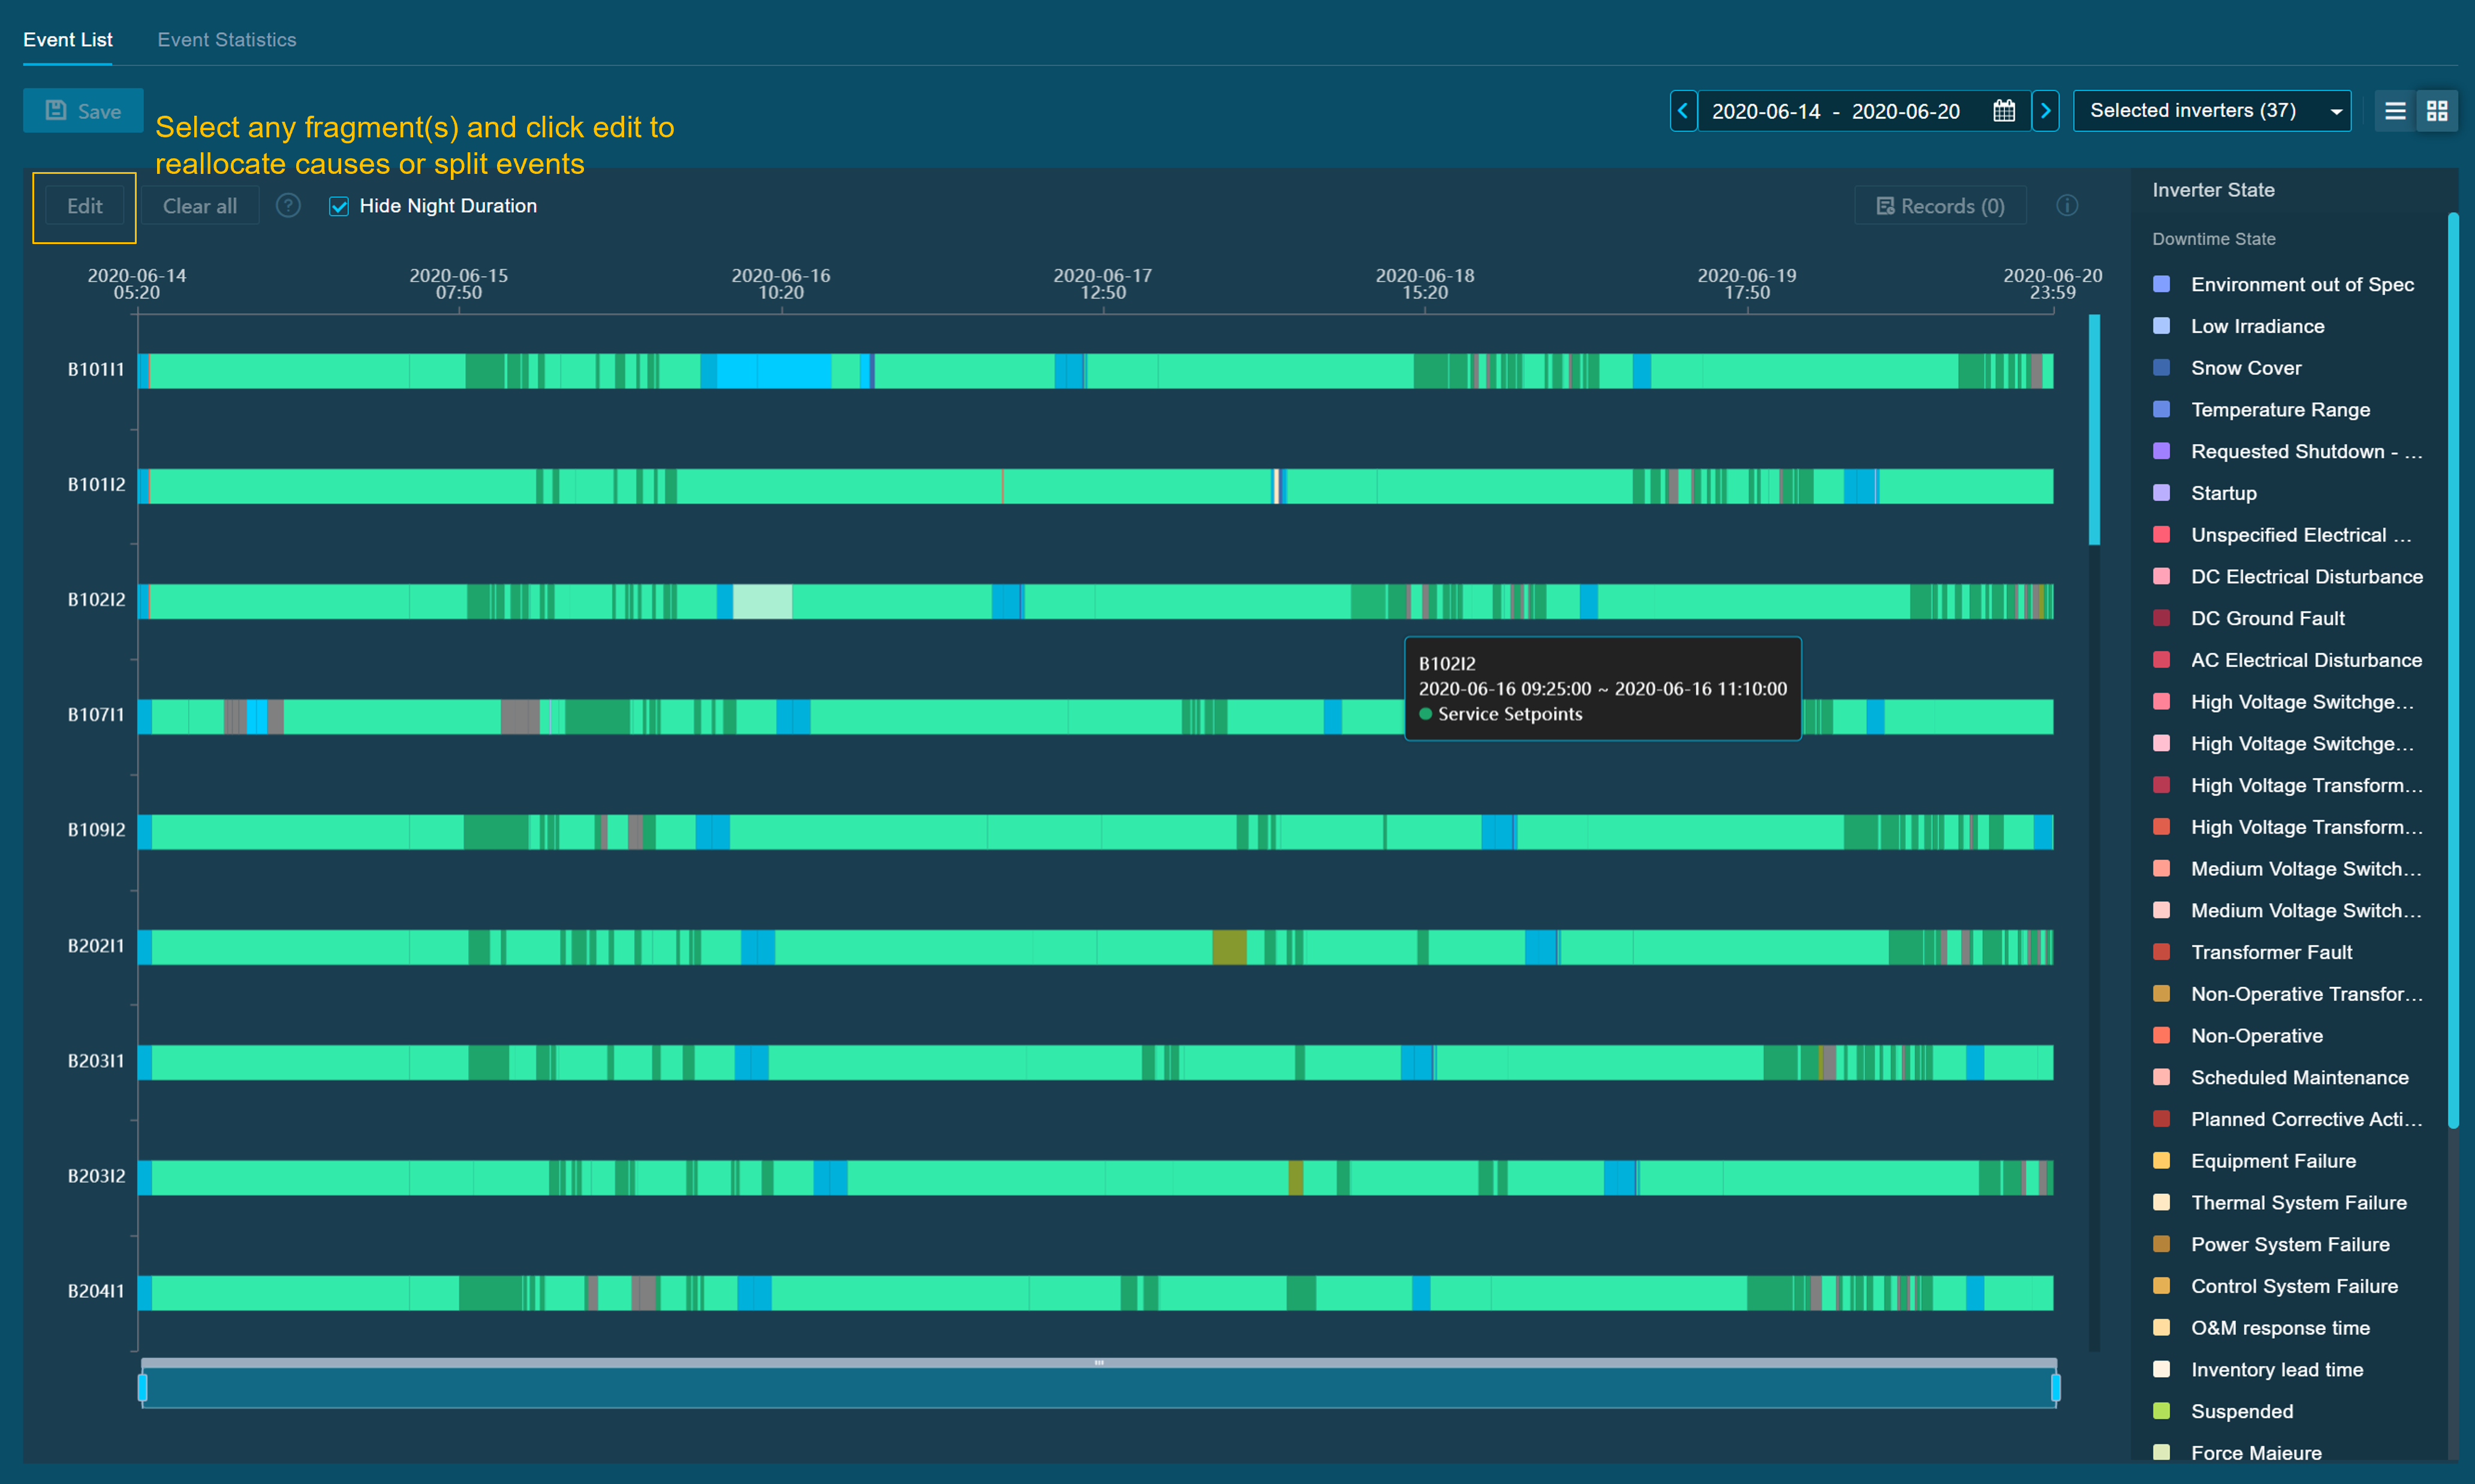Click Equipment Failure color swatch

2161,1161
